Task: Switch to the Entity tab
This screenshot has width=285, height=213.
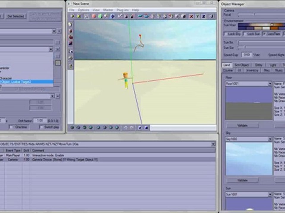Action: pyautogui.click(x=259, y=65)
